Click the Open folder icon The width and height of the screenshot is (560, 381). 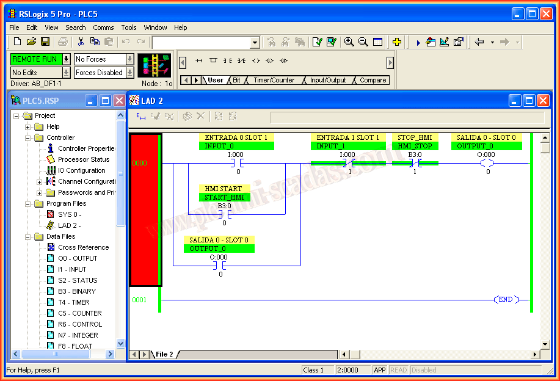pos(31,42)
